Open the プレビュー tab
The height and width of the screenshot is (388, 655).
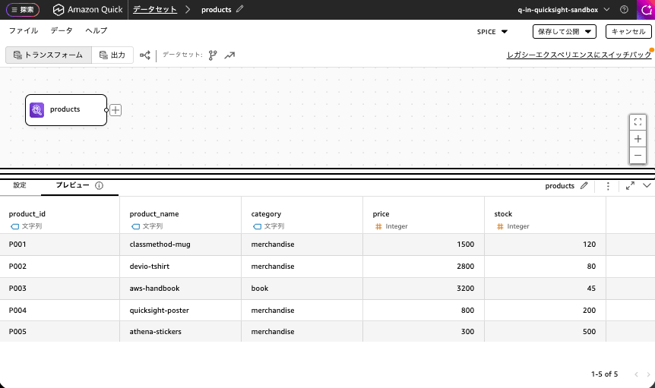73,185
